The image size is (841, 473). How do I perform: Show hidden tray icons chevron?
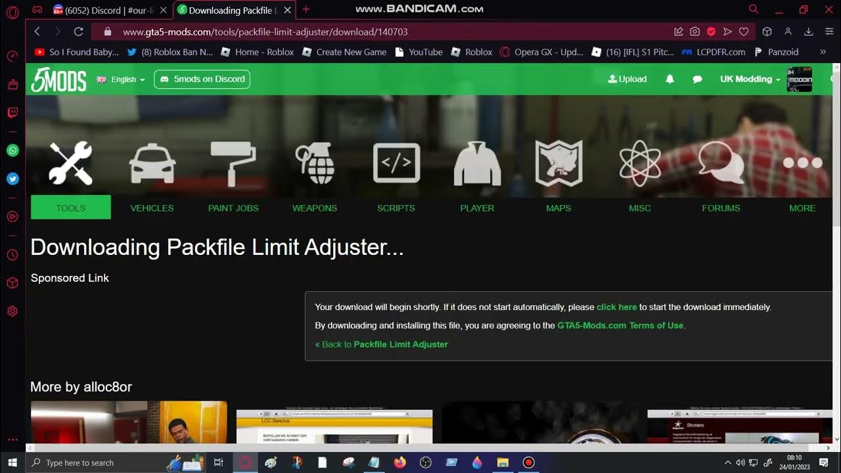727,462
